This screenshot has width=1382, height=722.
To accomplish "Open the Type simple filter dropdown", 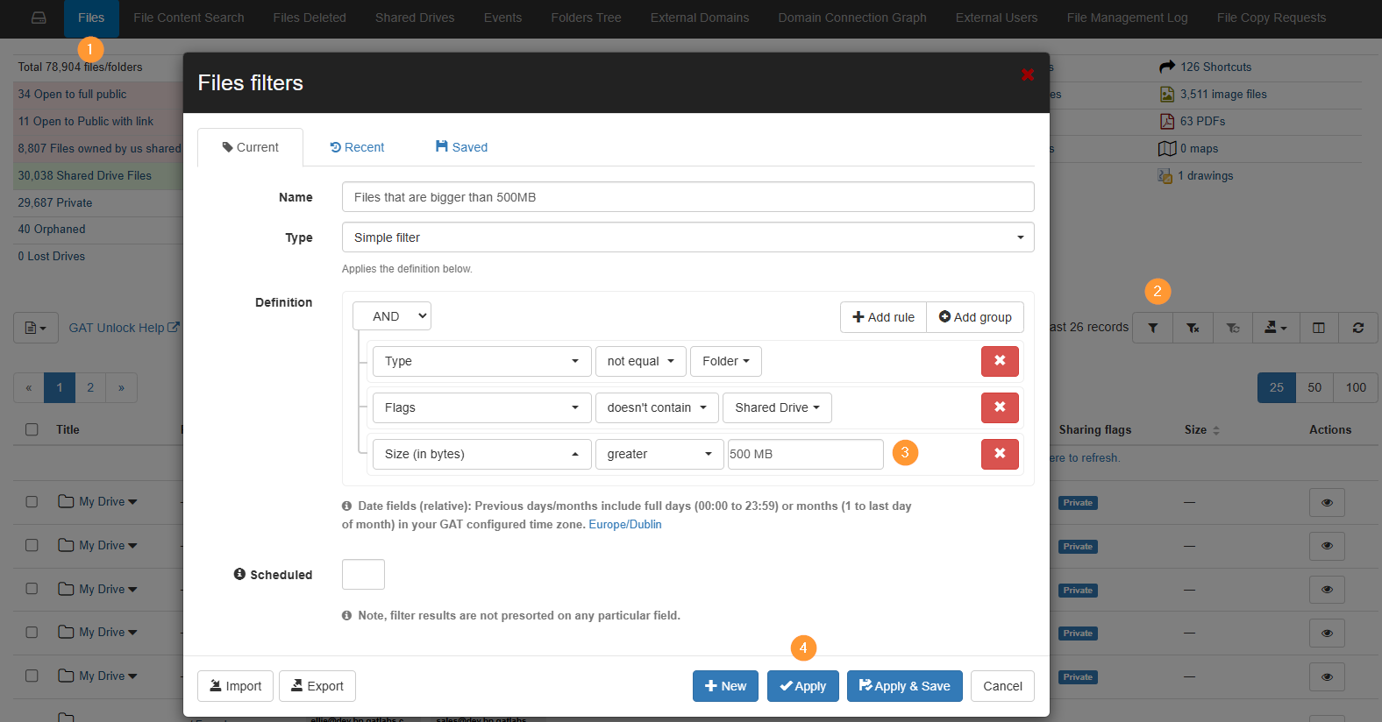I will tap(687, 237).
